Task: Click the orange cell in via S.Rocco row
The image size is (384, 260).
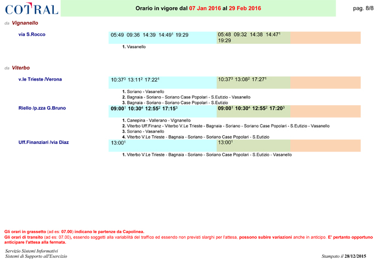Action: point(325,38)
